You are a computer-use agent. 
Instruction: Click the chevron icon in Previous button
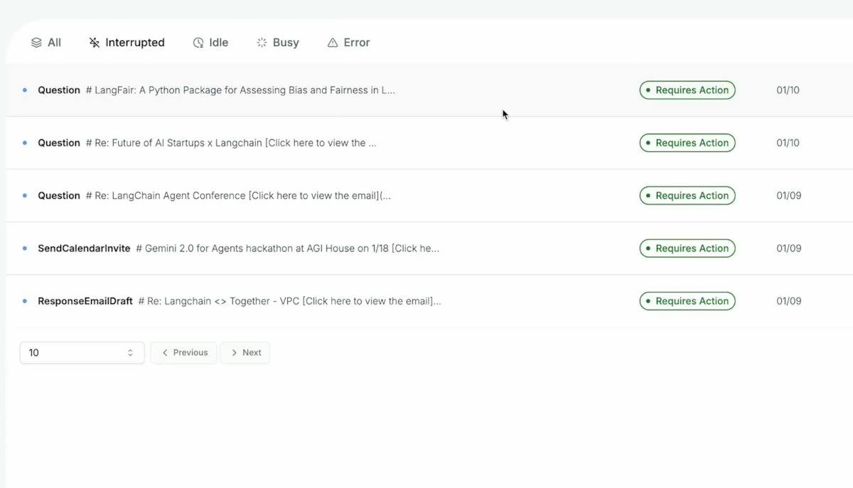(165, 352)
